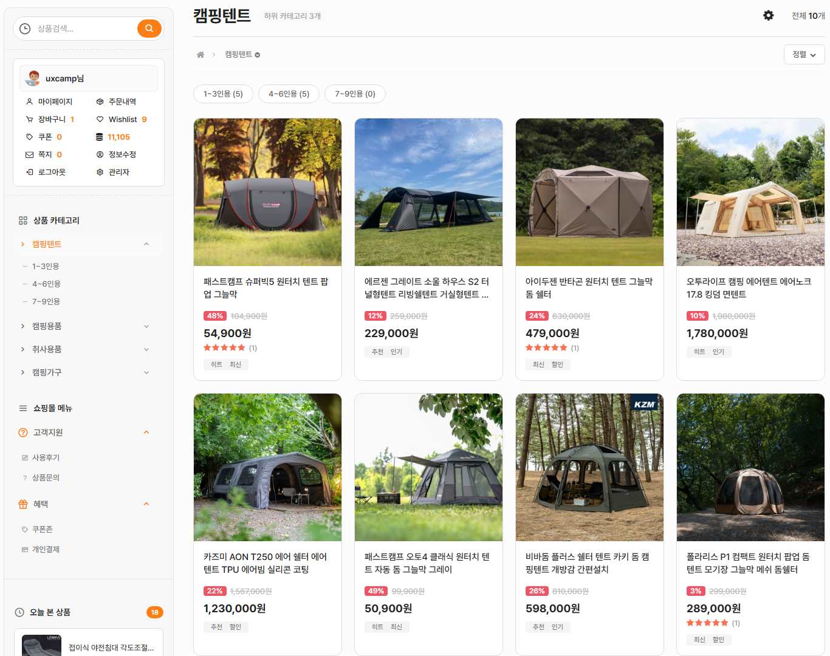
Task: Open the 사용후기 reviews link
Action: pyautogui.click(x=46, y=458)
